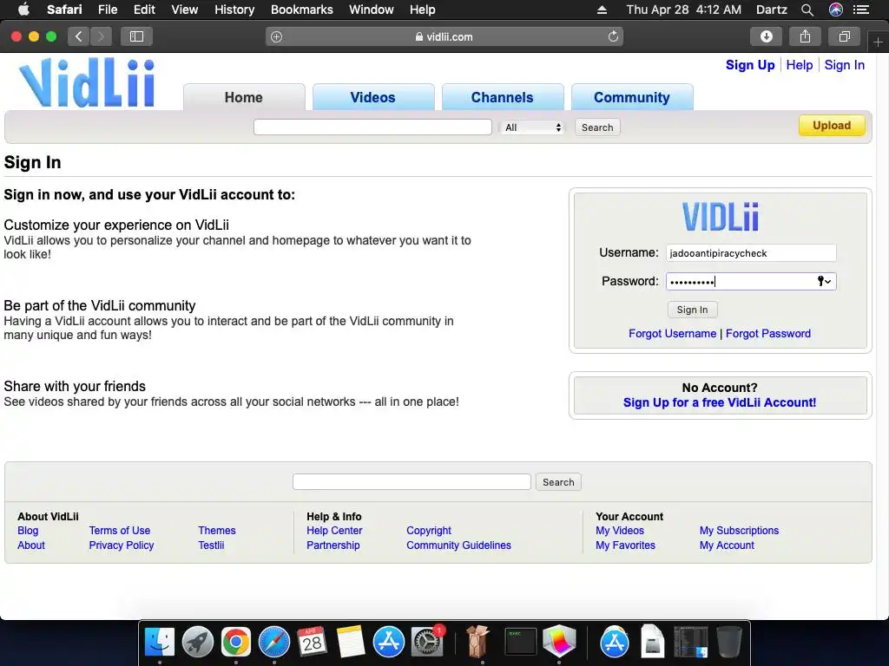Open Spotlight search in the menu bar
Image resolution: width=889 pixels, height=666 pixels.
click(x=807, y=10)
